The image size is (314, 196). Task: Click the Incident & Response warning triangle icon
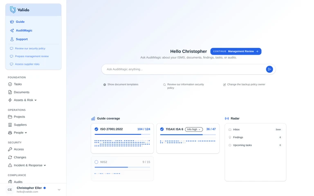(10, 165)
